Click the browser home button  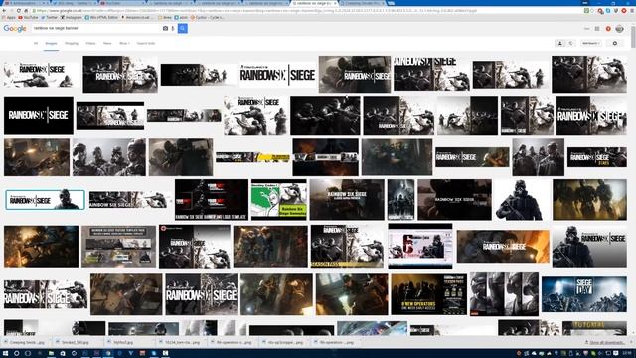tap(26, 11)
